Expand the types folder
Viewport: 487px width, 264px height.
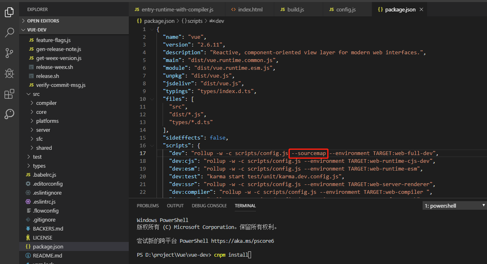click(x=29, y=166)
